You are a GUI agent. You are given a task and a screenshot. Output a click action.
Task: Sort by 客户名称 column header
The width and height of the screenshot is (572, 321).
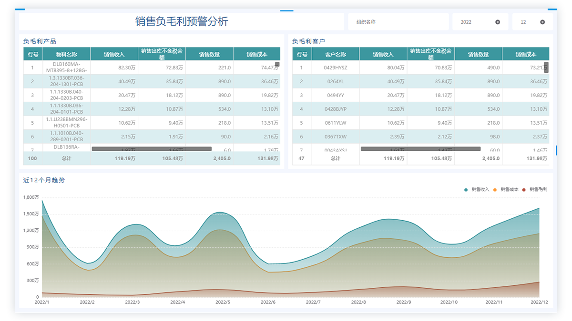[x=336, y=54]
